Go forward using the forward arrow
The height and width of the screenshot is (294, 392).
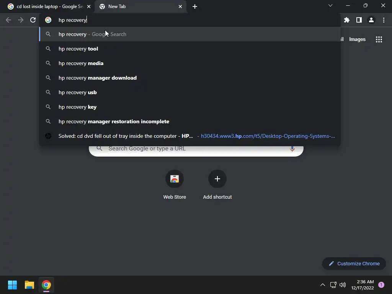[21, 20]
